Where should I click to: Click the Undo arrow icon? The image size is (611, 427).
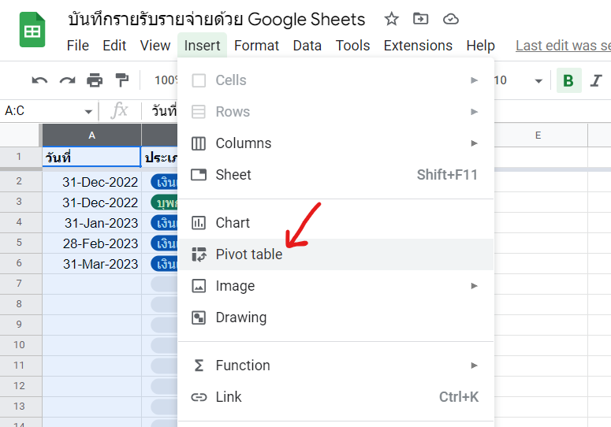tap(39, 80)
